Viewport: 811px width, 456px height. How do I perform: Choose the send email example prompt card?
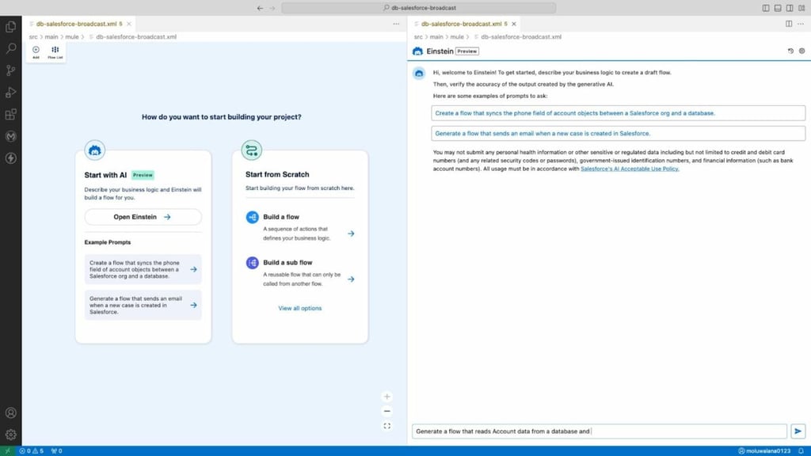click(x=143, y=305)
